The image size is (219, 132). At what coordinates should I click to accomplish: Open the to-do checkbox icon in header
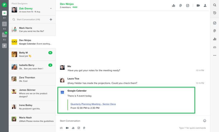coord(188,5)
